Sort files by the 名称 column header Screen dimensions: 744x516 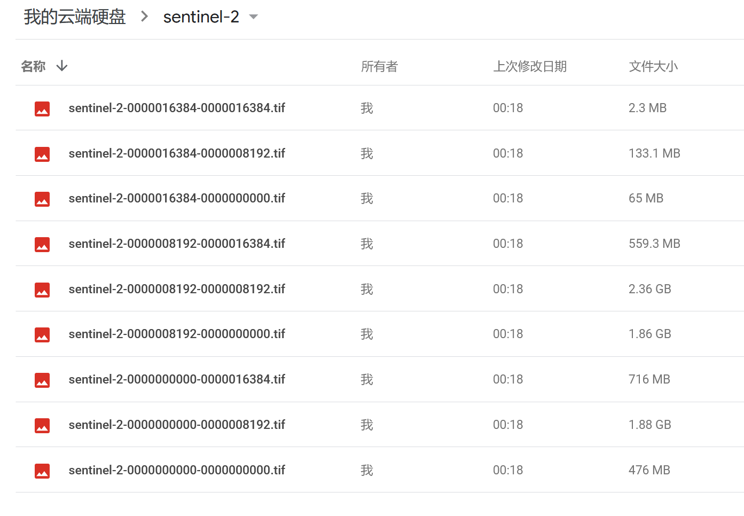[x=33, y=66]
